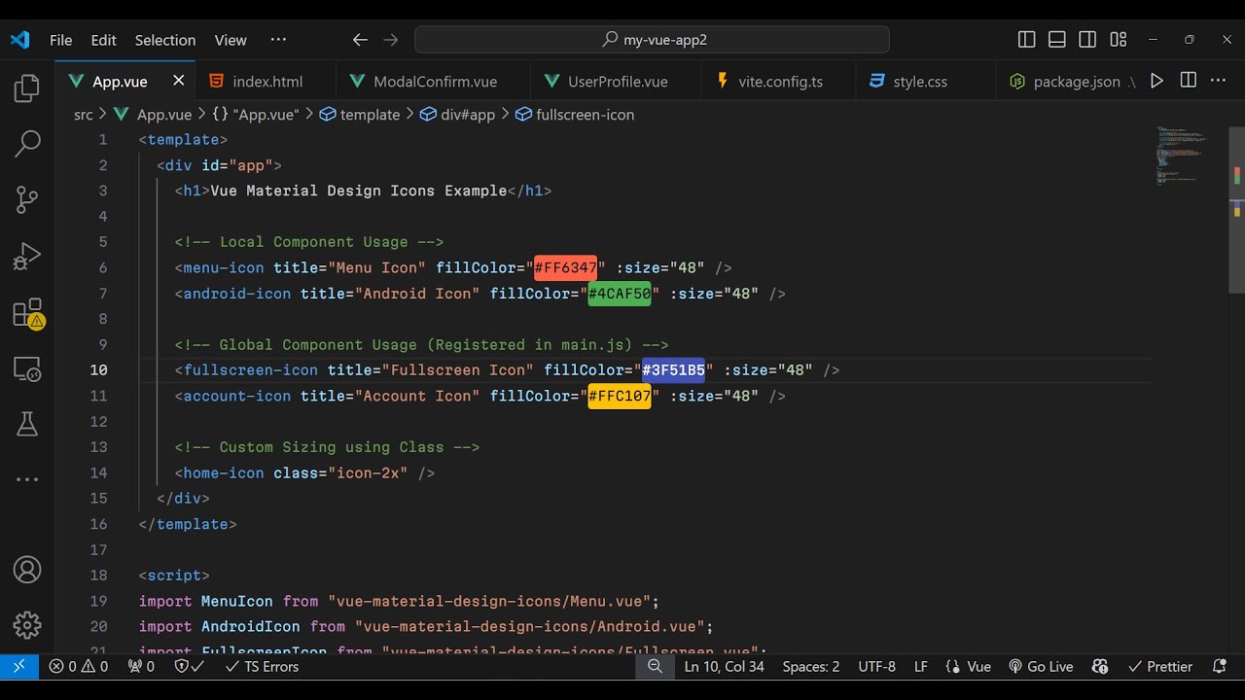Close the App.vue tab
Image resolution: width=1245 pixels, height=700 pixels.
click(x=178, y=81)
